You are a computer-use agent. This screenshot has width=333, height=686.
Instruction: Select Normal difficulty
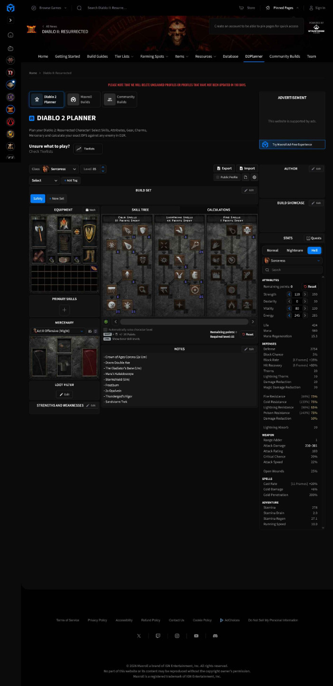point(273,250)
